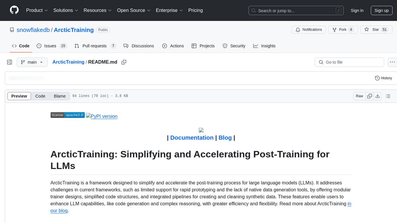
Task: Open the Actions tab
Action: tap(173, 46)
